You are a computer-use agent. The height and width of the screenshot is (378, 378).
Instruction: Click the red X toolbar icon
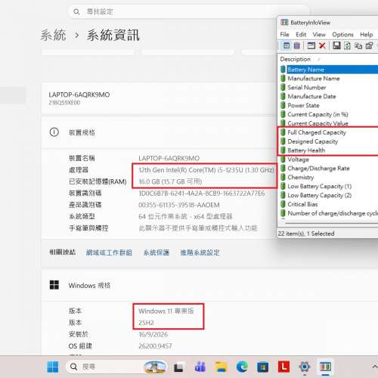(322, 45)
